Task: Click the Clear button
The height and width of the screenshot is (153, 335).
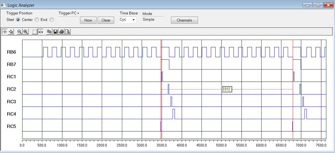Action: pyautogui.click(x=106, y=20)
